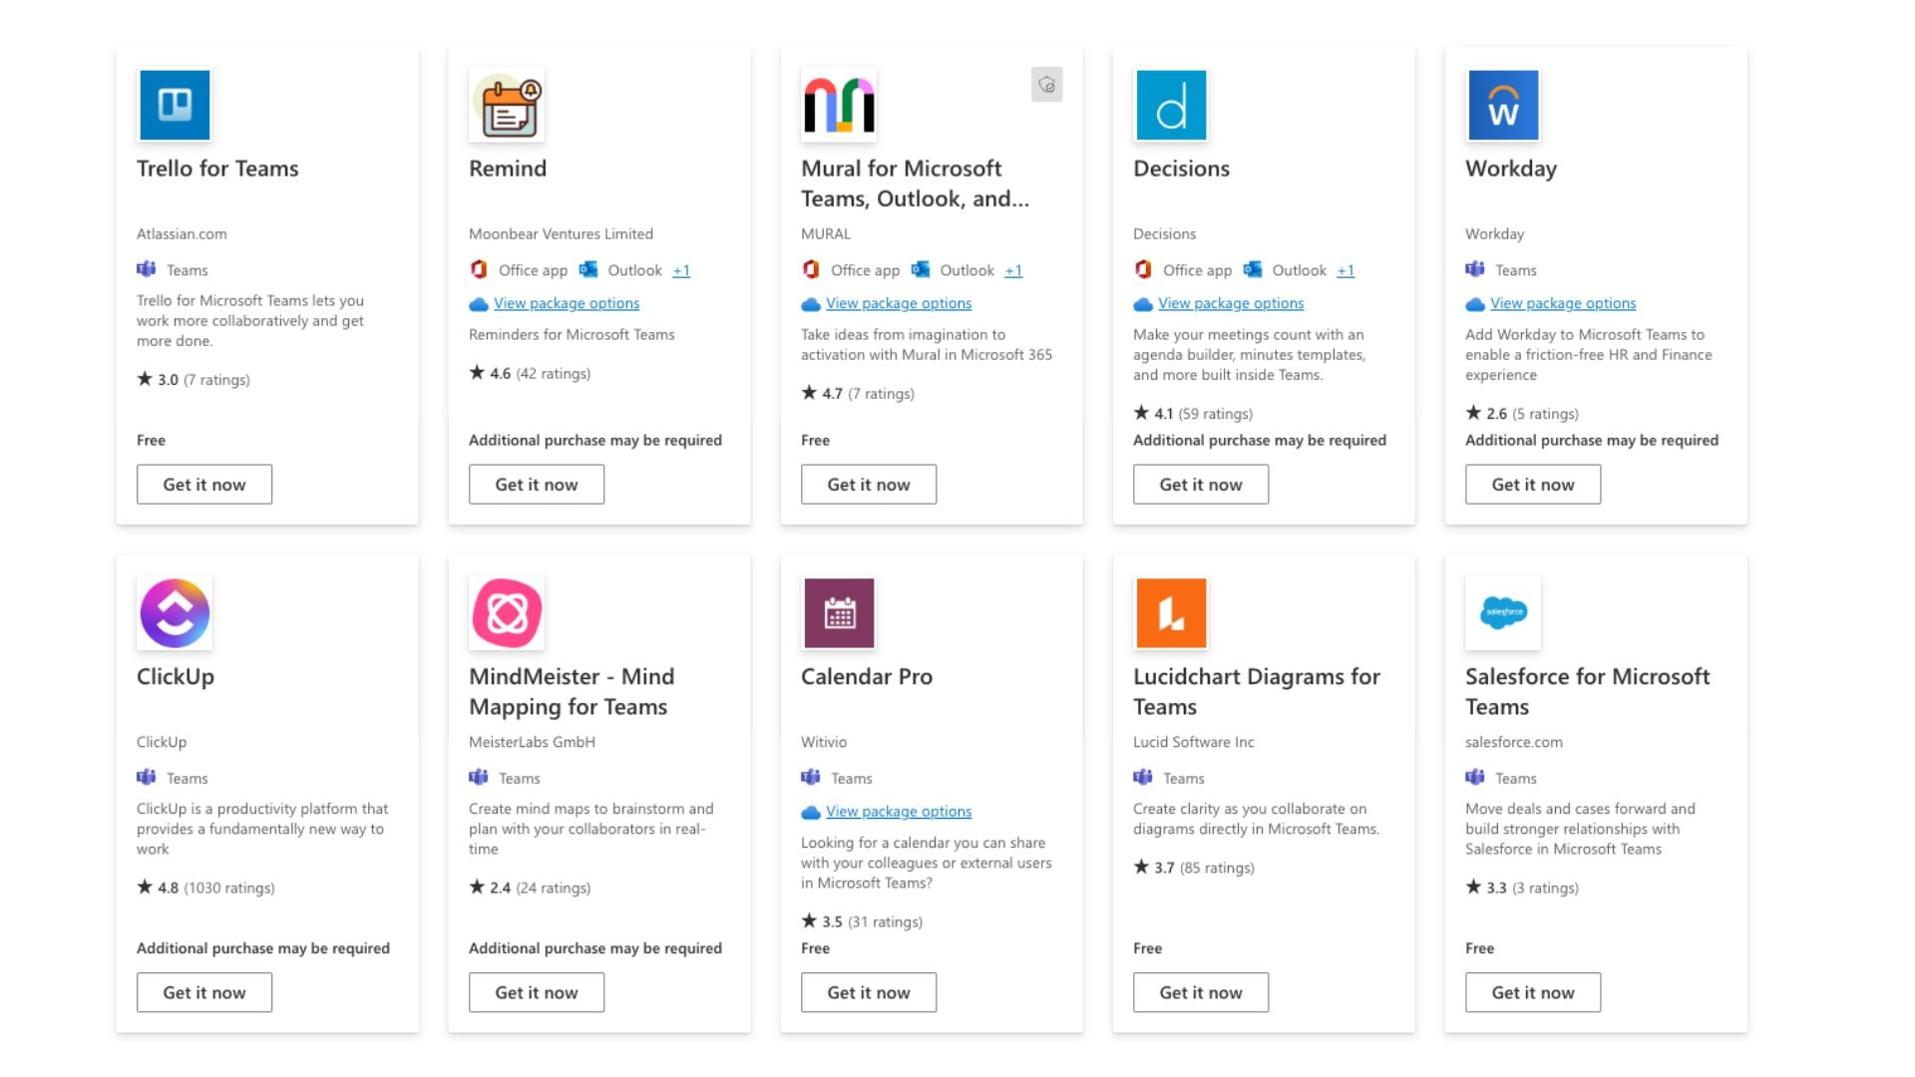Screen dimensions: 1915x1077
Task: Click the Office app icon on Mural card
Action: click(x=811, y=269)
